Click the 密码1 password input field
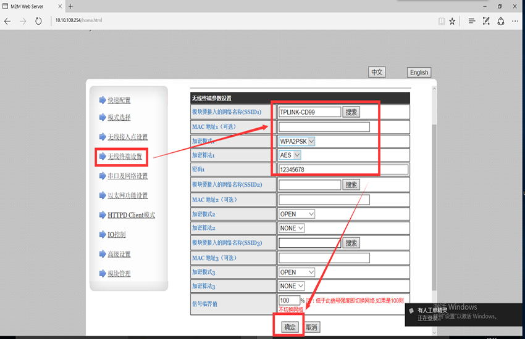 tap(343, 169)
